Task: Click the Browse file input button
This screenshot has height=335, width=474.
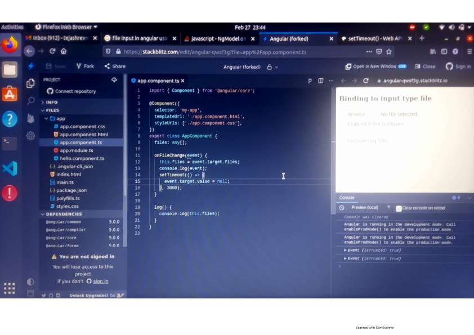Action: 359,114
